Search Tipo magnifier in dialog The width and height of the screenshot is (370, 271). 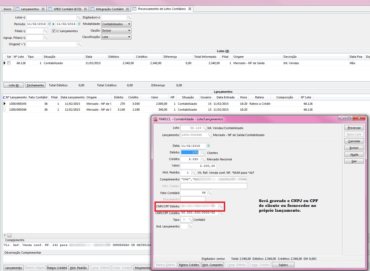click(190, 220)
